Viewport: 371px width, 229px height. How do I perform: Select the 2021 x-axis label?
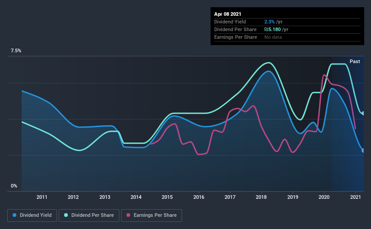coord(355,197)
